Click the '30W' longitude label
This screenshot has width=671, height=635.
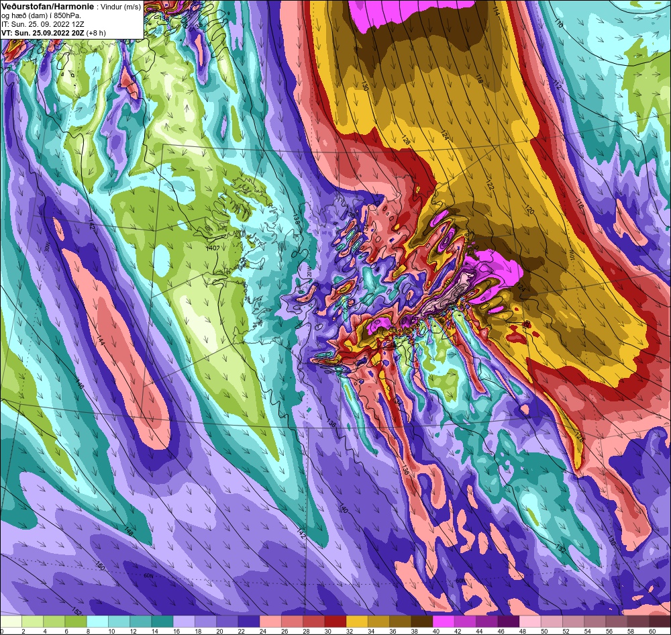pos(47,246)
